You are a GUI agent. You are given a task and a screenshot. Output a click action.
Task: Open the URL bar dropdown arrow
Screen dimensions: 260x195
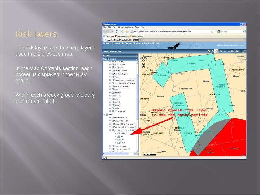pos(215,31)
